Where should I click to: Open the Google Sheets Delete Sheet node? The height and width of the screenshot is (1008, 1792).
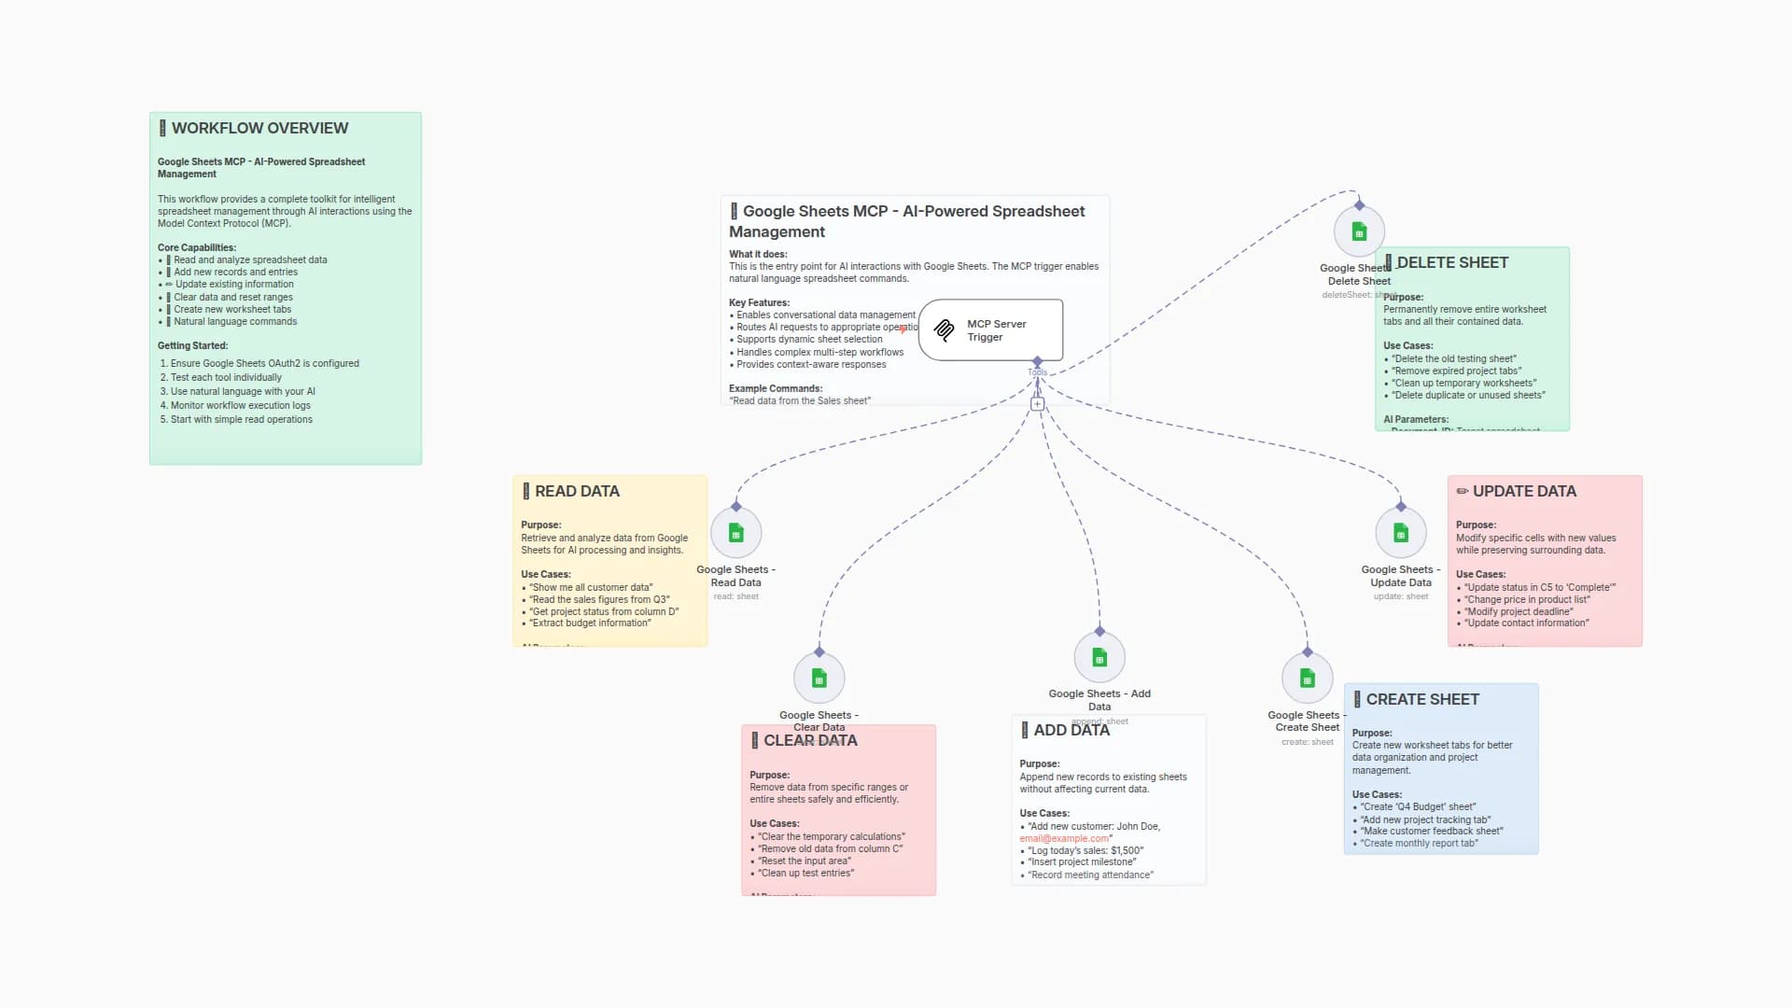[x=1358, y=231]
